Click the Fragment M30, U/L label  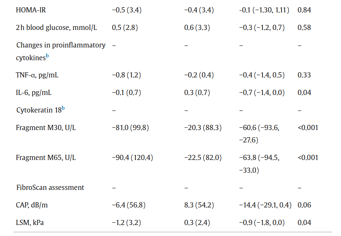click(46, 128)
